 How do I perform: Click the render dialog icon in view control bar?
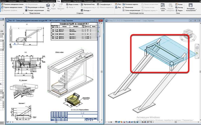point(127,122)
